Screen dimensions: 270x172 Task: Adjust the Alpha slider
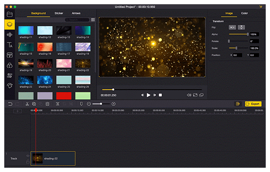239,34
